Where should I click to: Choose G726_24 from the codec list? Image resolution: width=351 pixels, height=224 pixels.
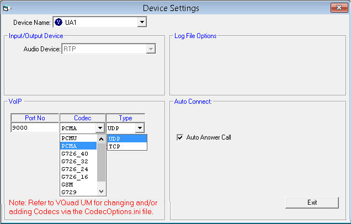click(78, 169)
